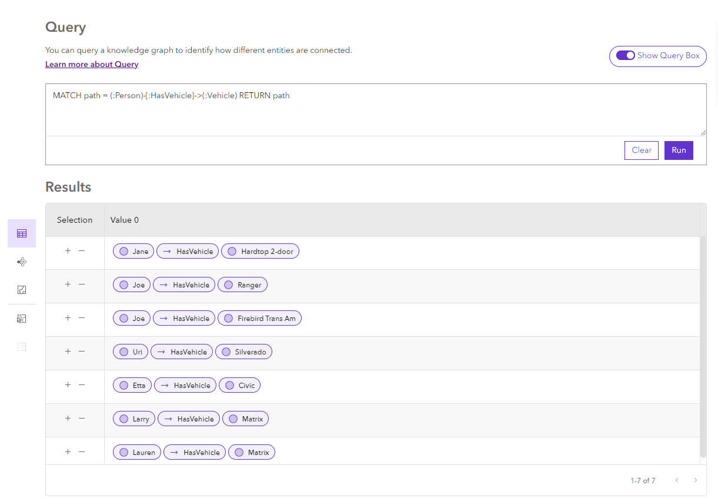718x502 pixels.
Task: Open the Learn more about Query link
Action: click(x=92, y=65)
